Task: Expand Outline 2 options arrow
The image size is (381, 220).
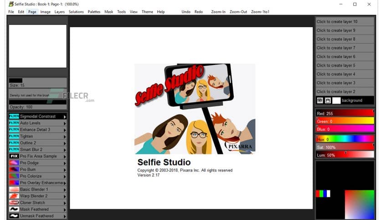Action: click(65, 143)
